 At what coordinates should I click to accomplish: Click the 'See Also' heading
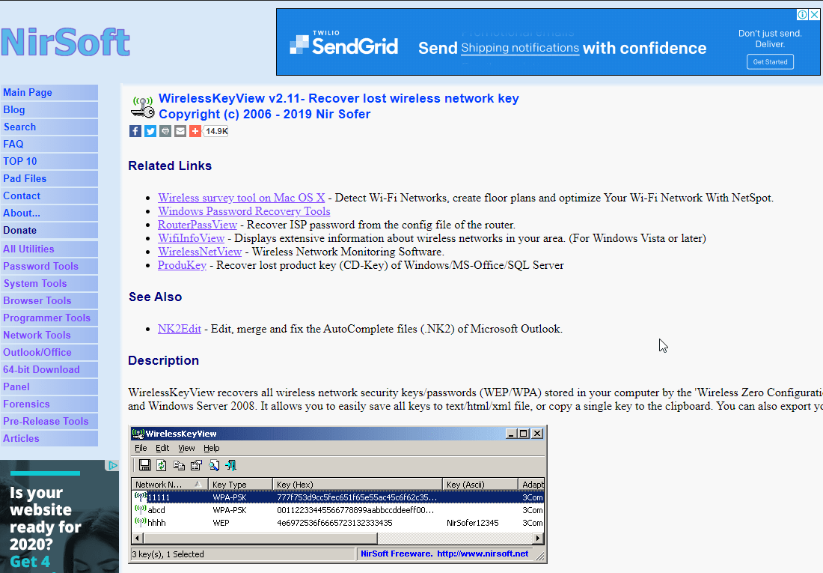(x=156, y=297)
